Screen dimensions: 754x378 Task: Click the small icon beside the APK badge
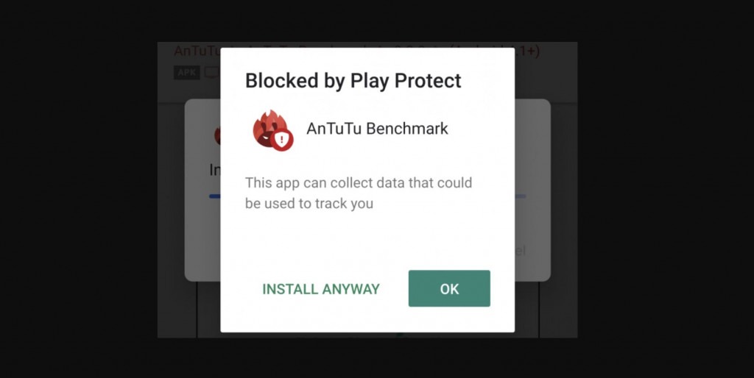pos(212,73)
